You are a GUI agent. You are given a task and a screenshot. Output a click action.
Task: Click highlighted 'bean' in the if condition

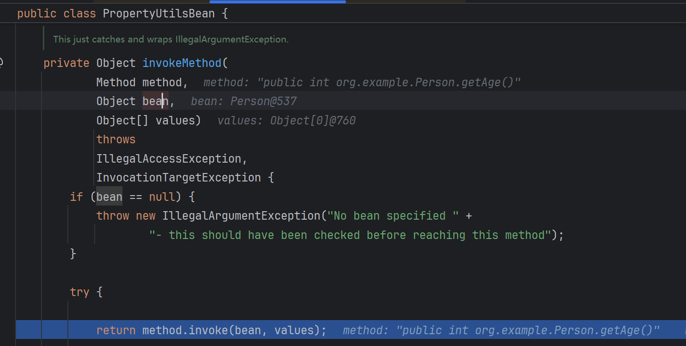point(109,197)
